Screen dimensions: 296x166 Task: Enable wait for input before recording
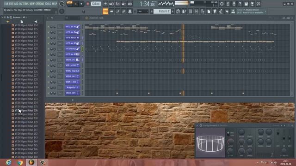tap(111, 4)
